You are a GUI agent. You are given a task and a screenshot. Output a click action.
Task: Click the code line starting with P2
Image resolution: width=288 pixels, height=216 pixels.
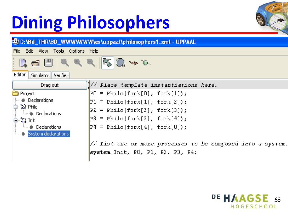point(138,110)
